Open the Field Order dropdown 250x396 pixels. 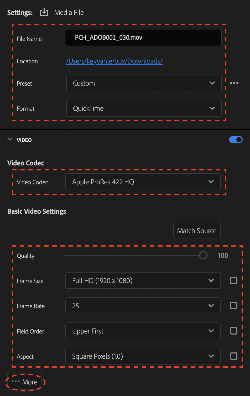tap(143, 331)
